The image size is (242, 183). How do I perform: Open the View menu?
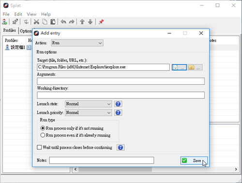(x=31, y=14)
